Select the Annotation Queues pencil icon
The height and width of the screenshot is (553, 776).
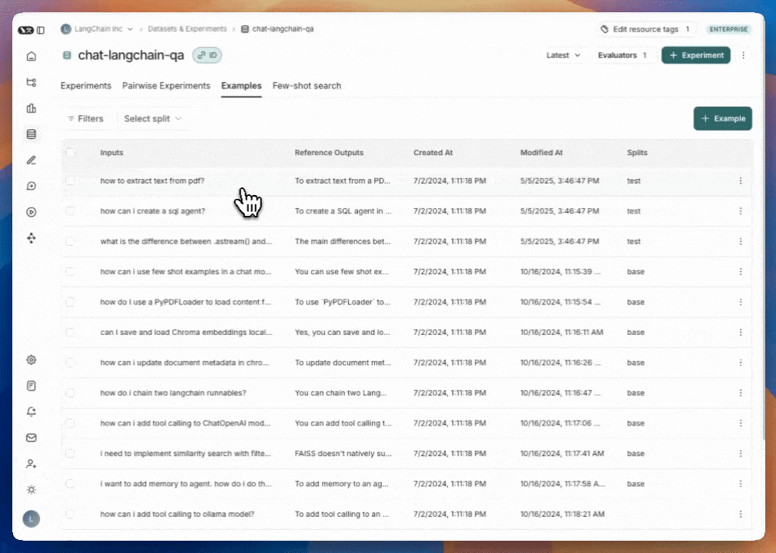[x=31, y=160]
